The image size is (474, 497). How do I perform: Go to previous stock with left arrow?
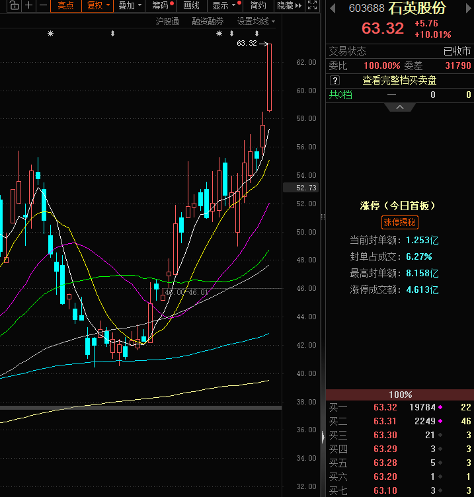(333, 8)
